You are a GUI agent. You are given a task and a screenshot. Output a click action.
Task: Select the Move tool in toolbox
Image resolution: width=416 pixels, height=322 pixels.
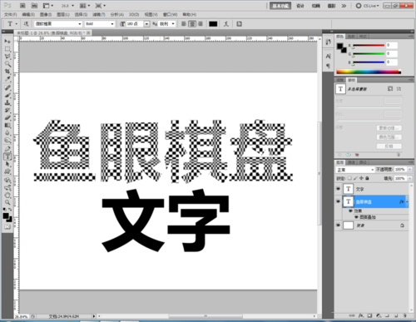coord(7,42)
